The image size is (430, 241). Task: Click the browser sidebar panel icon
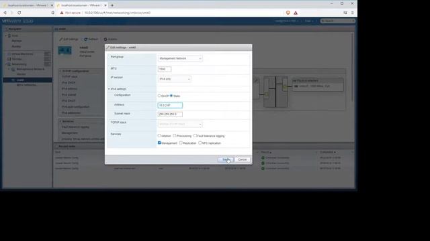coord(345,13)
